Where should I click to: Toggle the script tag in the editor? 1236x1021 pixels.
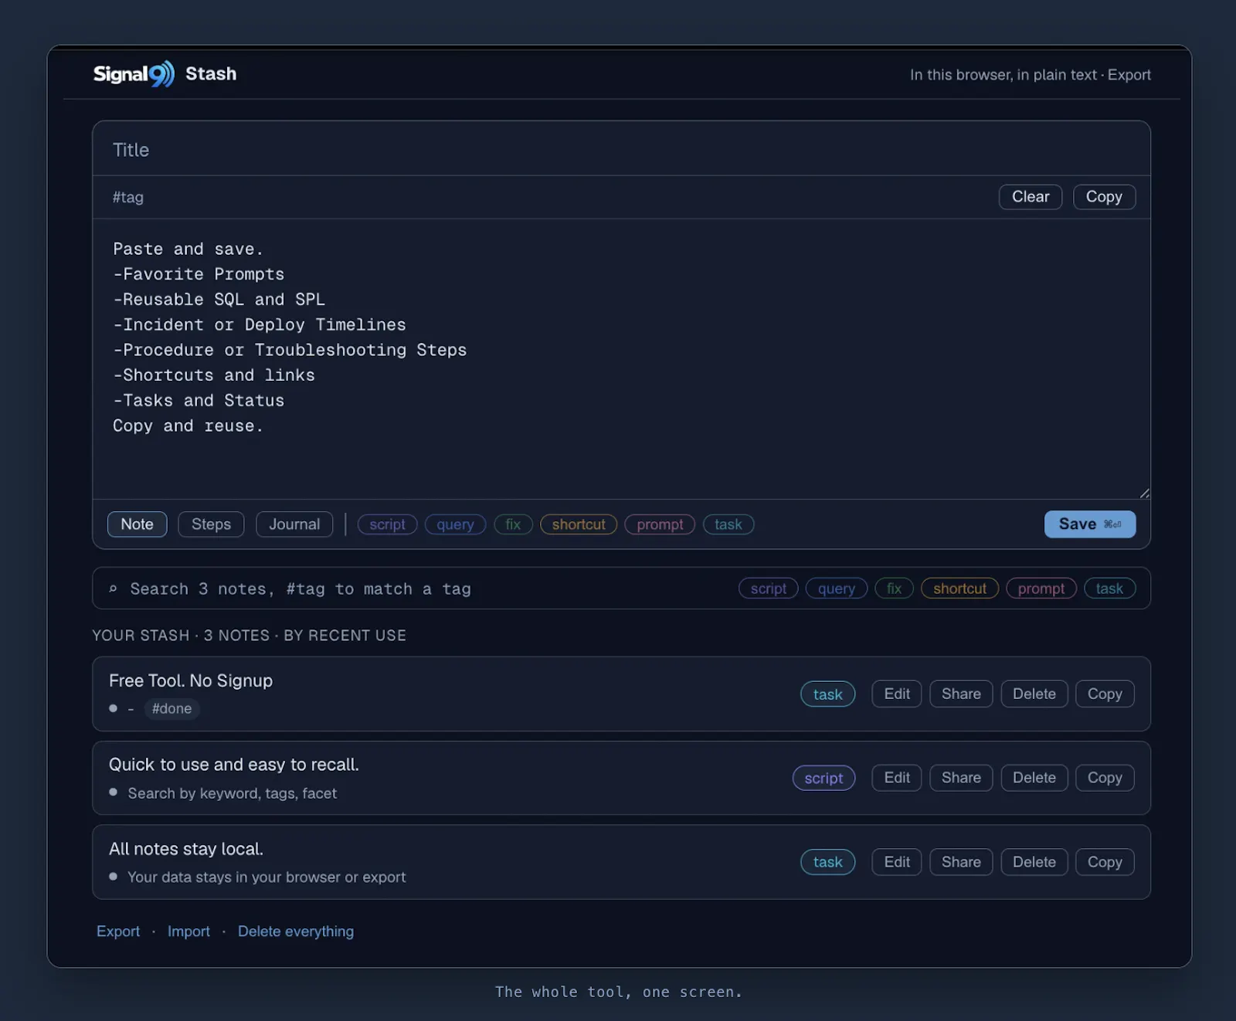pos(387,524)
